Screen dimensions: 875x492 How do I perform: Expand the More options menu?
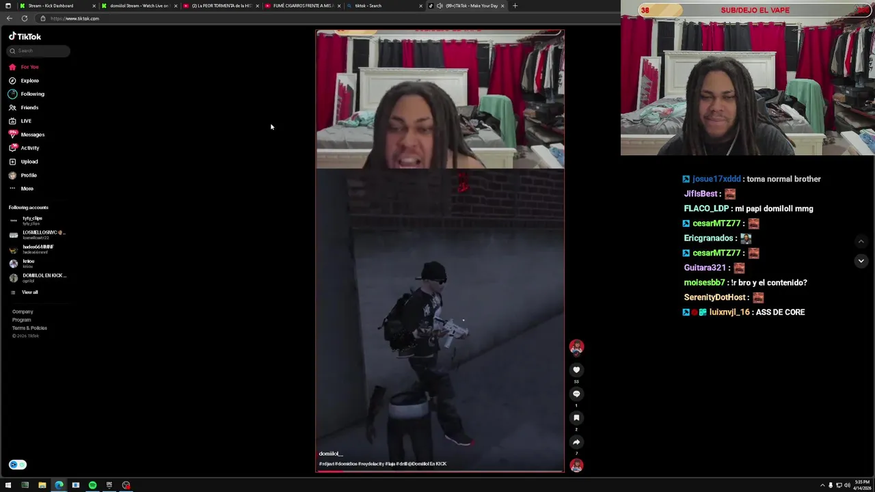pyautogui.click(x=21, y=189)
